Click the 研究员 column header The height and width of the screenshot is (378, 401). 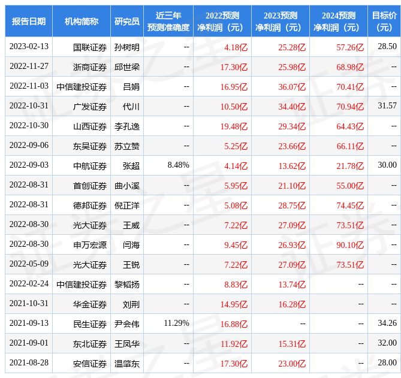coord(127,21)
